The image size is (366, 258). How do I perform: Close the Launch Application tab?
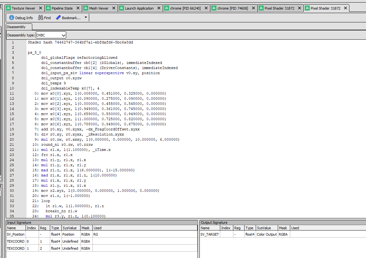159,8
